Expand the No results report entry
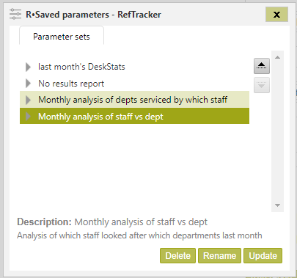This screenshot has height=278, width=297. tap(28, 84)
